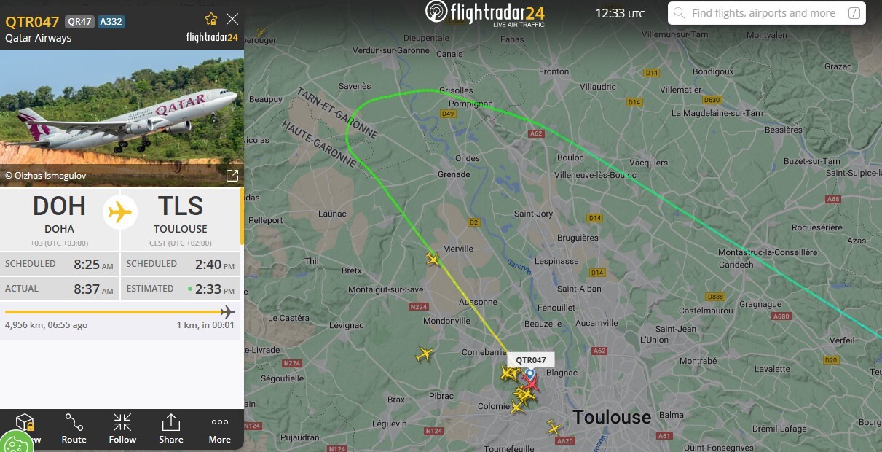Select yellow aircraft near Merville
This screenshot has height=452, width=882.
pyautogui.click(x=433, y=258)
